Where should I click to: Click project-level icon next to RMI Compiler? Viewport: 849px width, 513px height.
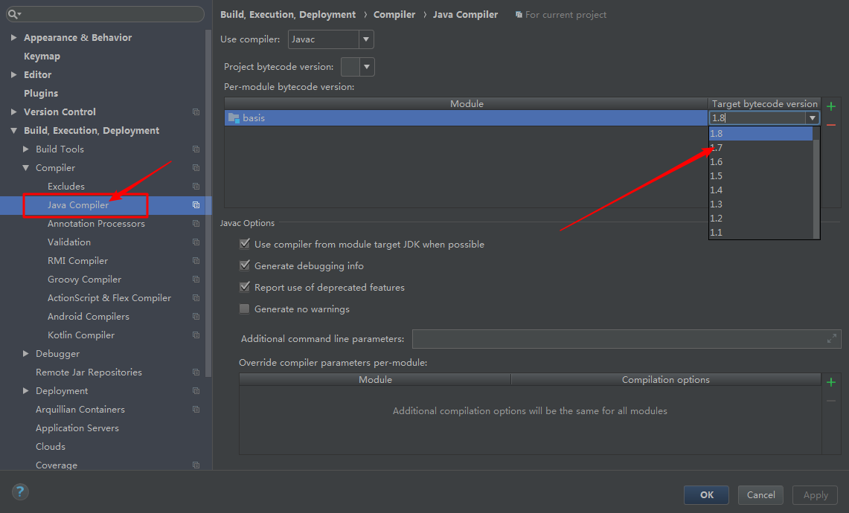196,261
